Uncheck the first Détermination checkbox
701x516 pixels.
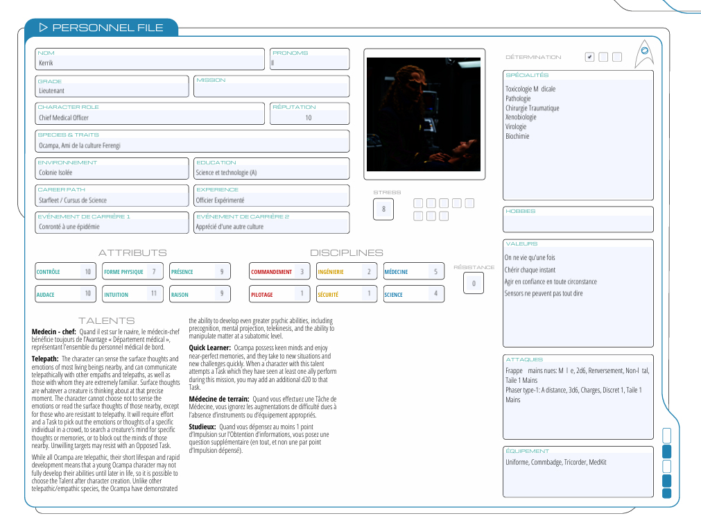tap(589, 57)
